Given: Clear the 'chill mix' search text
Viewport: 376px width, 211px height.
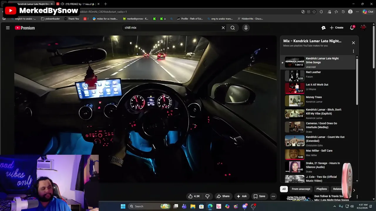Looking at the screenshot, I should tap(223, 28).
